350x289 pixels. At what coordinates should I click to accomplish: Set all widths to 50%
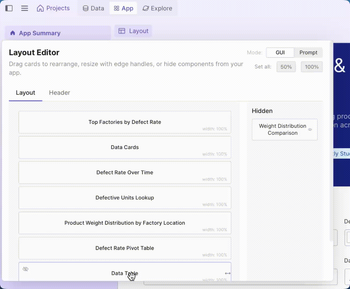(x=286, y=67)
